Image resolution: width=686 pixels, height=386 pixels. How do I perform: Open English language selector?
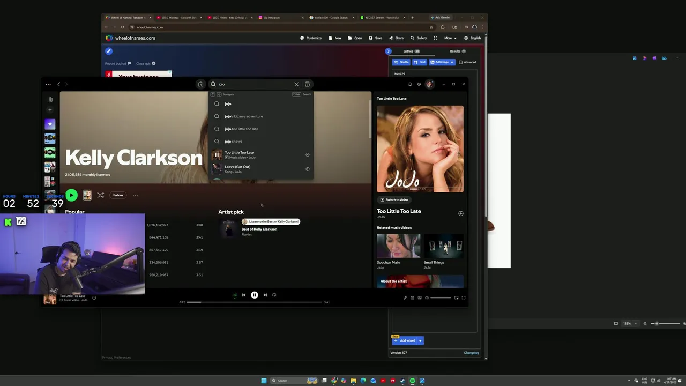472,38
